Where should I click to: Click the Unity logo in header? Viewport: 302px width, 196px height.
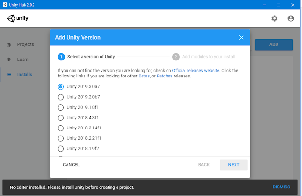(x=18, y=18)
